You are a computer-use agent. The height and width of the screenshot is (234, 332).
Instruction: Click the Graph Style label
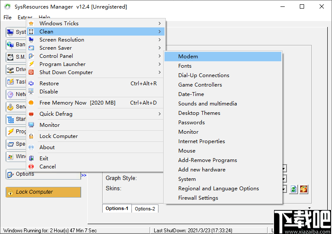coord(121,178)
